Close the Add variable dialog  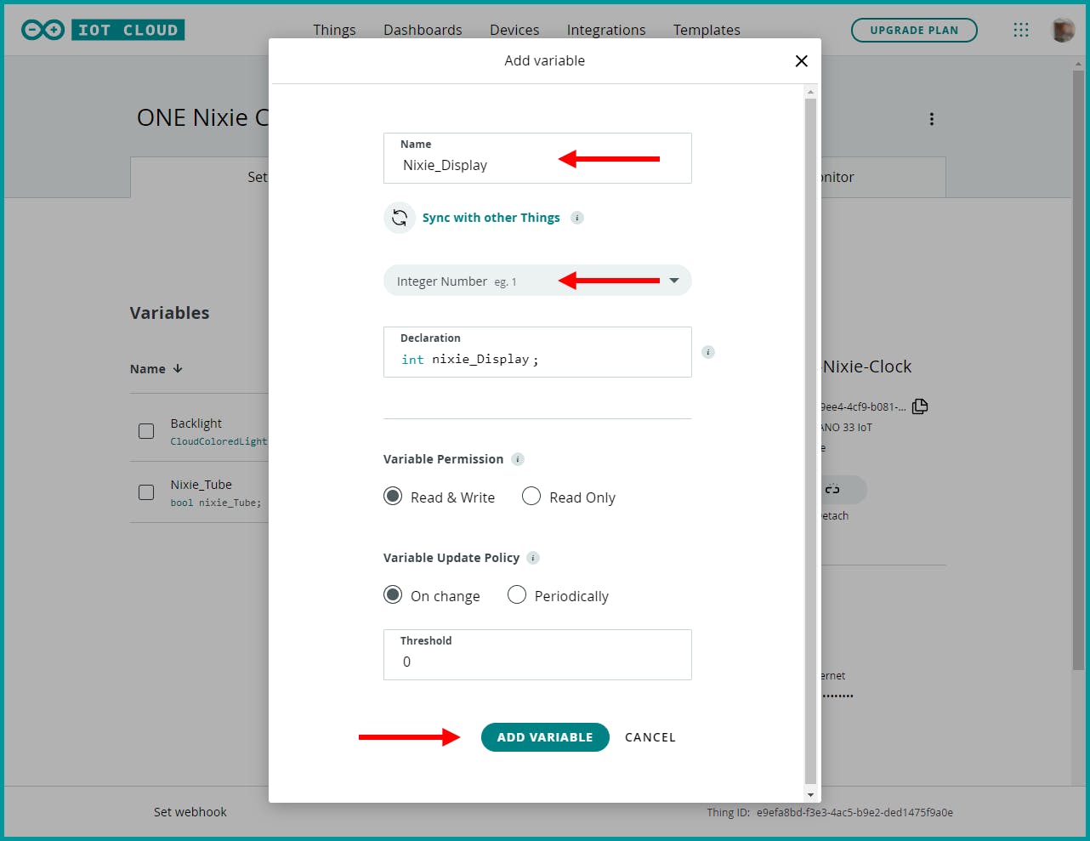pyautogui.click(x=801, y=60)
